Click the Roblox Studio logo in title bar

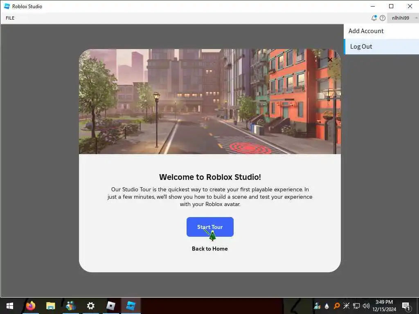[7, 6]
